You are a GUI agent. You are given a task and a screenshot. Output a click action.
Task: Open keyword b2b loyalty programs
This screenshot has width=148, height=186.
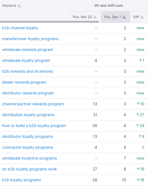[21, 180]
